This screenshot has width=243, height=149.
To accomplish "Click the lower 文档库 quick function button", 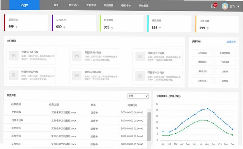I will pyautogui.click(x=225, y=81).
